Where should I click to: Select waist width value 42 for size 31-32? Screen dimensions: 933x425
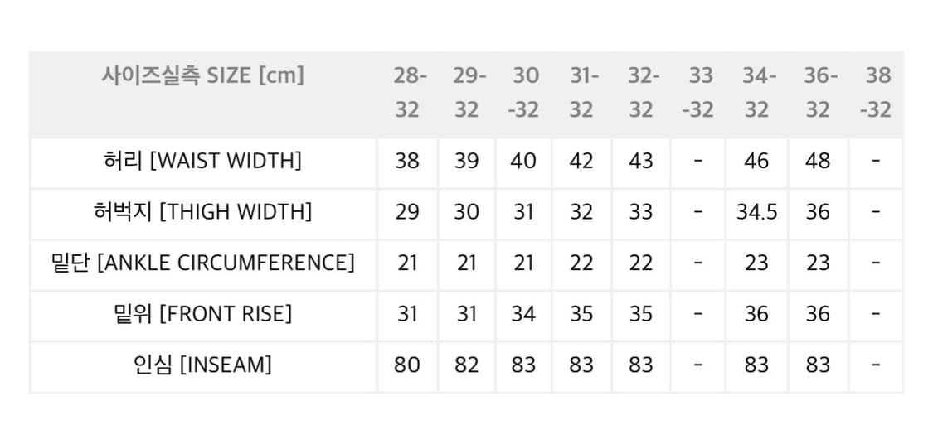(x=581, y=161)
